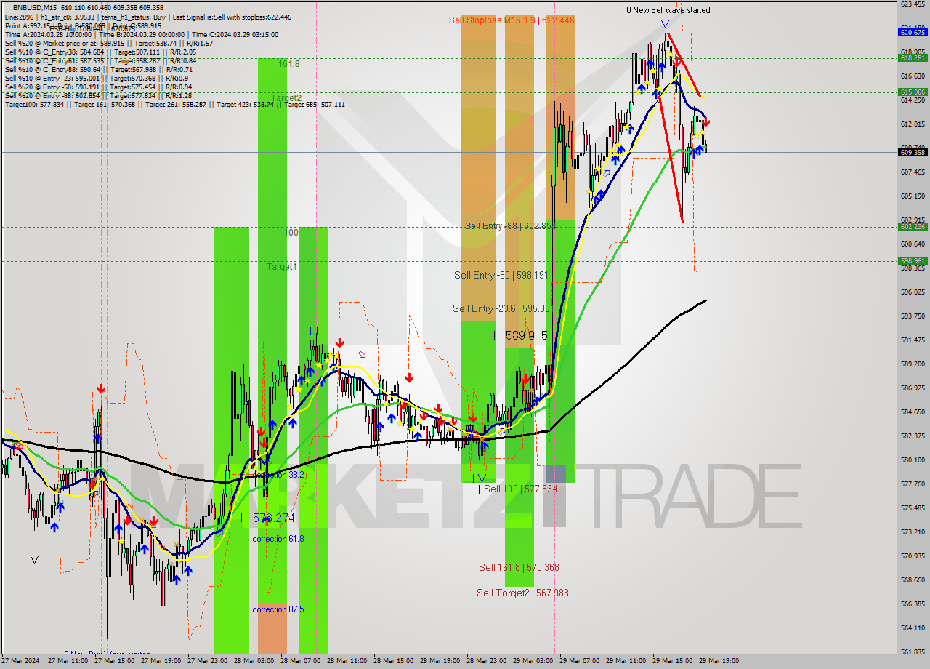The width and height of the screenshot is (930, 669).
Task: Select the 'Sell Target2 | 567.988' label
Action: pos(522,593)
